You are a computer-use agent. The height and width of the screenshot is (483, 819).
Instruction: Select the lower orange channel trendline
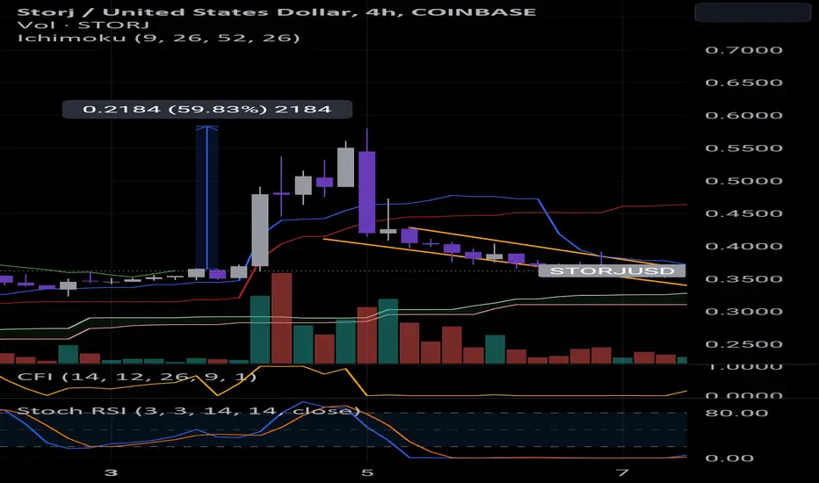(x=504, y=262)
